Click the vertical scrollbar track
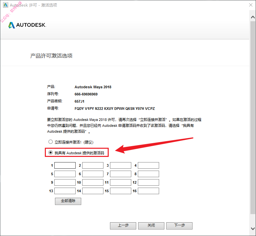Viewport: 256px width, 236px height. tap(253, 117)
